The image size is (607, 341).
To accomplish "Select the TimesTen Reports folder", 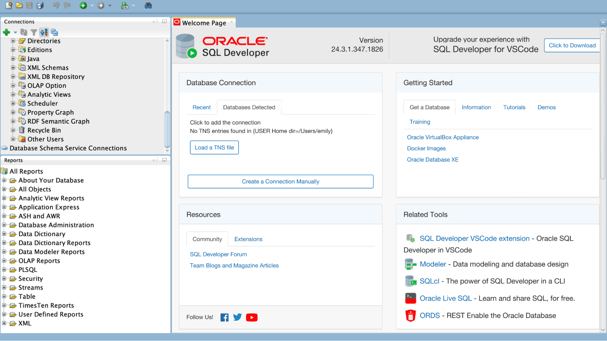I will pos(46,306).
